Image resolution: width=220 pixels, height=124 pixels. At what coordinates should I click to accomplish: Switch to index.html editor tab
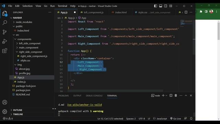click(x=121, y=12)
